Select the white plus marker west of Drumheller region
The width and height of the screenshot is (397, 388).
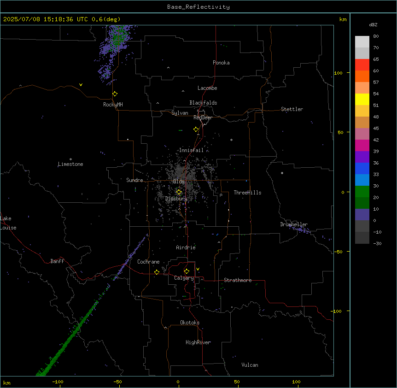pos(282,173)
